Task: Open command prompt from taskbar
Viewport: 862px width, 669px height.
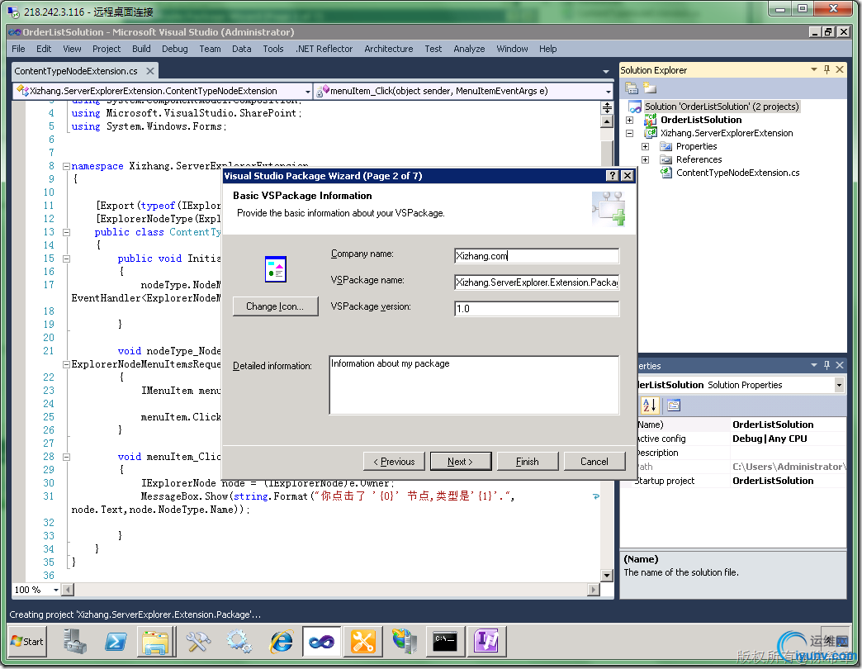Action: click(x=445, y=642)
